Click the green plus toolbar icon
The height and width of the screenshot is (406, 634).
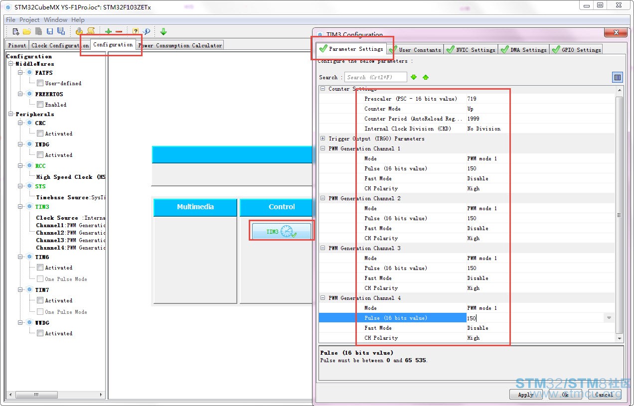pyautogui.click(x=108, y=31)
